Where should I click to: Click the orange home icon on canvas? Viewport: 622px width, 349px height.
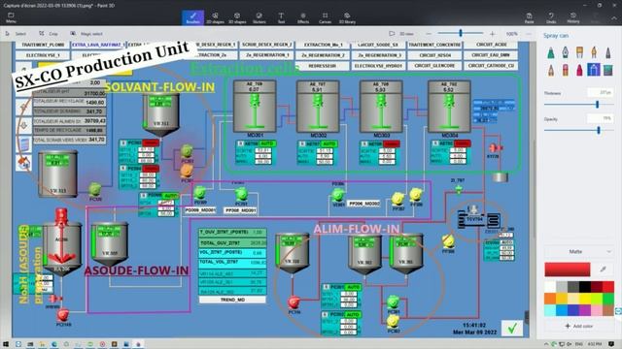click(x=23, y=163)
